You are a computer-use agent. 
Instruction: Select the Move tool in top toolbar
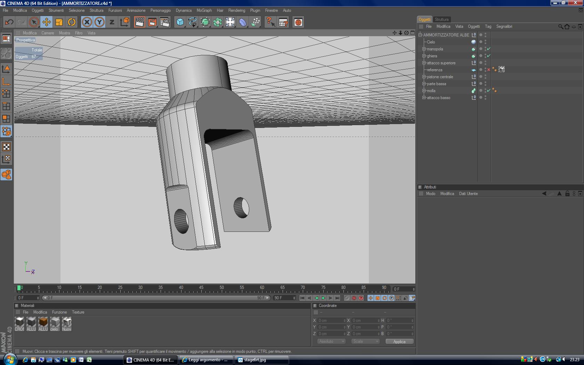tap(46, 22)
